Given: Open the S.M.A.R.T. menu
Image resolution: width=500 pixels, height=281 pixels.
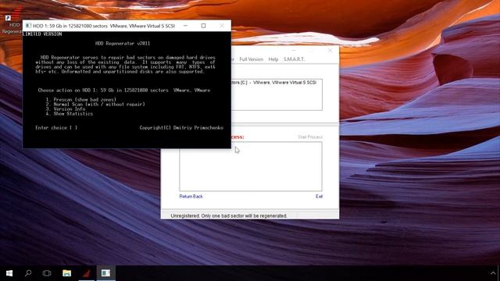Looking at the screenshot, I should pos(294,59).
